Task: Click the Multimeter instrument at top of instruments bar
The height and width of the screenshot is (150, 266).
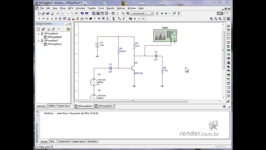Action: pyautogui.click(x=229, y=26)
